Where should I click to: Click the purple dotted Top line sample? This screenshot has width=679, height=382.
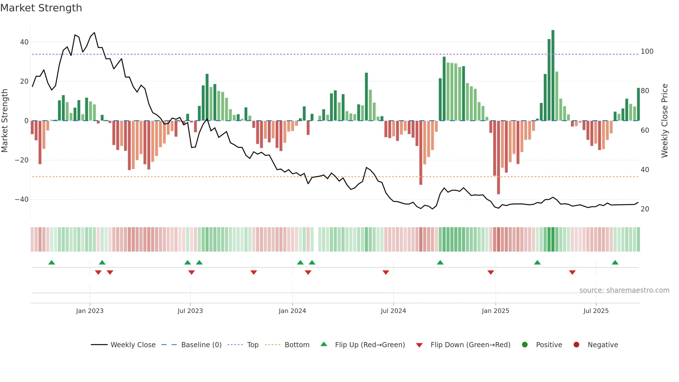pyautogui.click(x=235, y=345)
